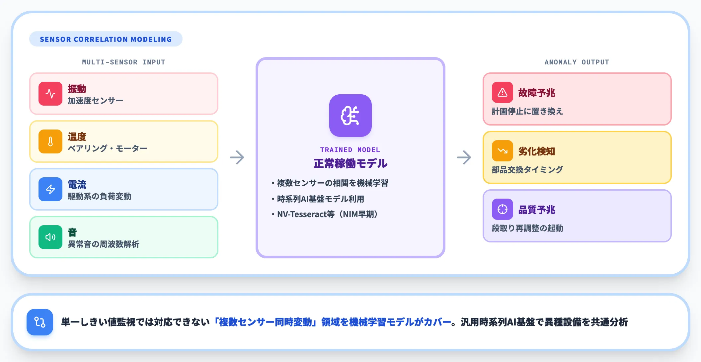Screen dimensions: 701x362
Task: Click the arrow between model and output
Action: tap(464, 157)
